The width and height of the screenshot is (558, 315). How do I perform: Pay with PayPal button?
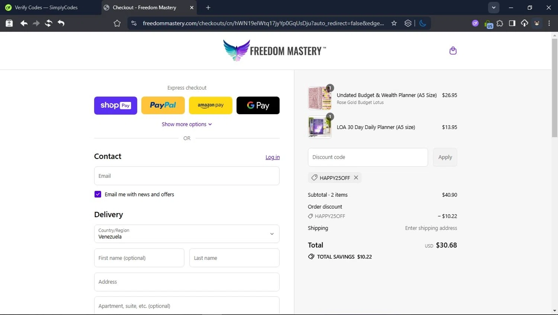[x=163, y=106]
